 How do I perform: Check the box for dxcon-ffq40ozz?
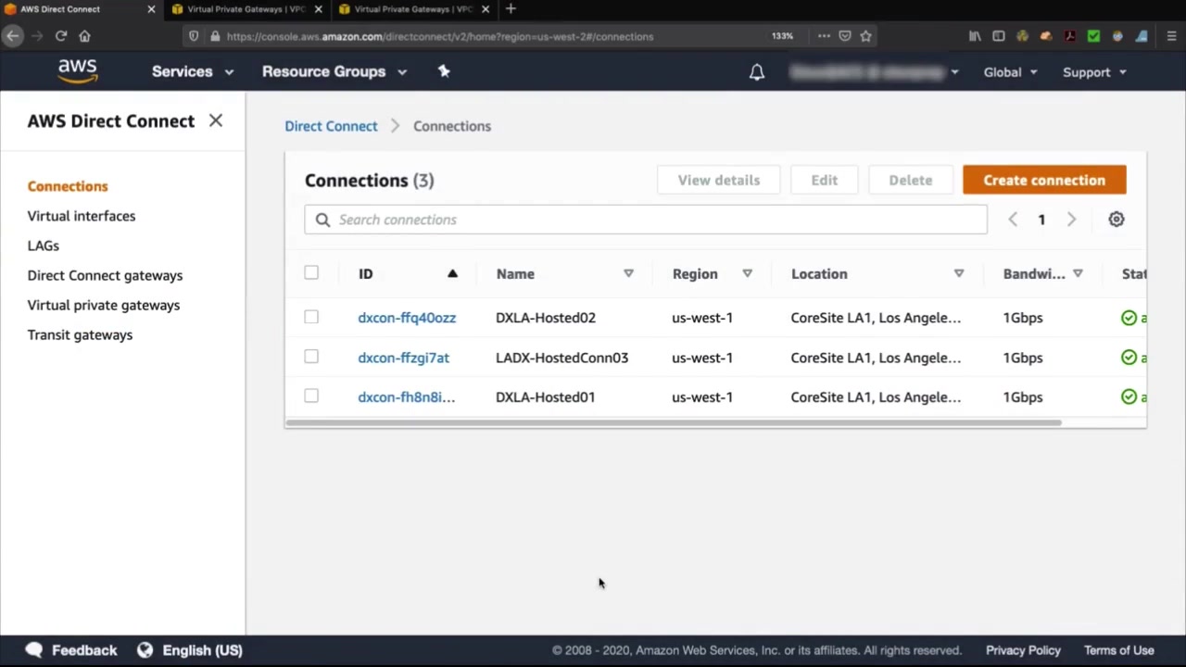[311, 317]
